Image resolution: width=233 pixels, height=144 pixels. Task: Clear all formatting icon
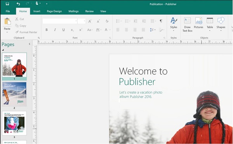[x=107, y=21]
